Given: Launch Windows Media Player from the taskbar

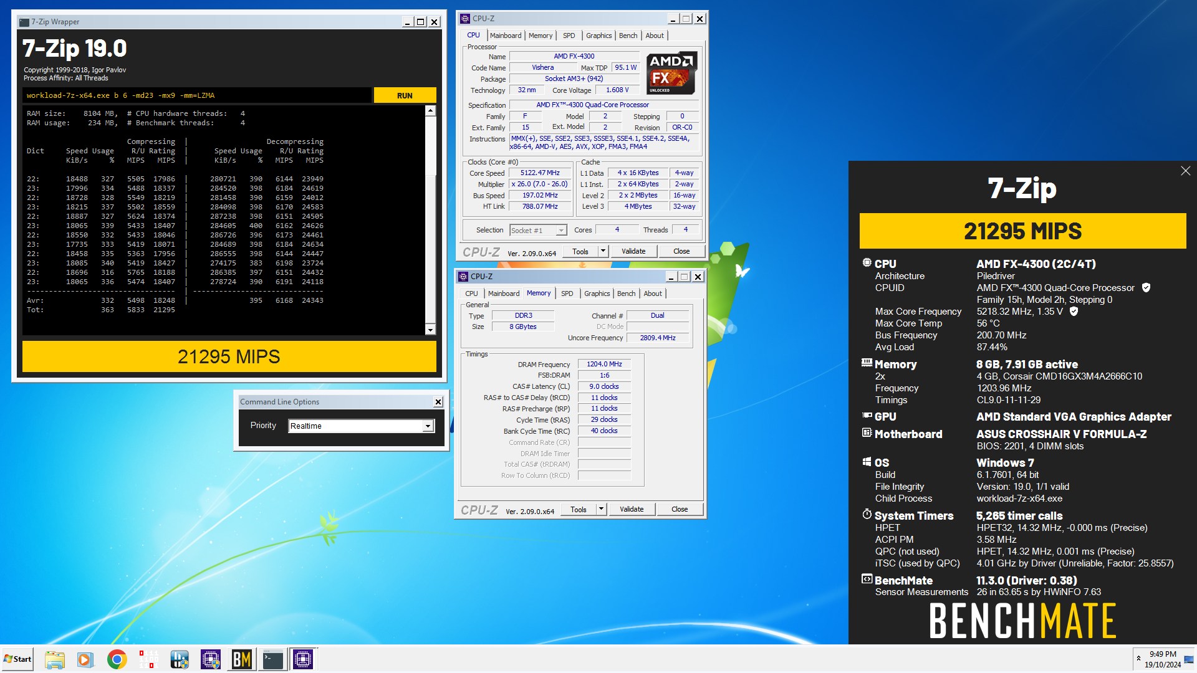Looking at the screenshot, I should tap(85, 659).
